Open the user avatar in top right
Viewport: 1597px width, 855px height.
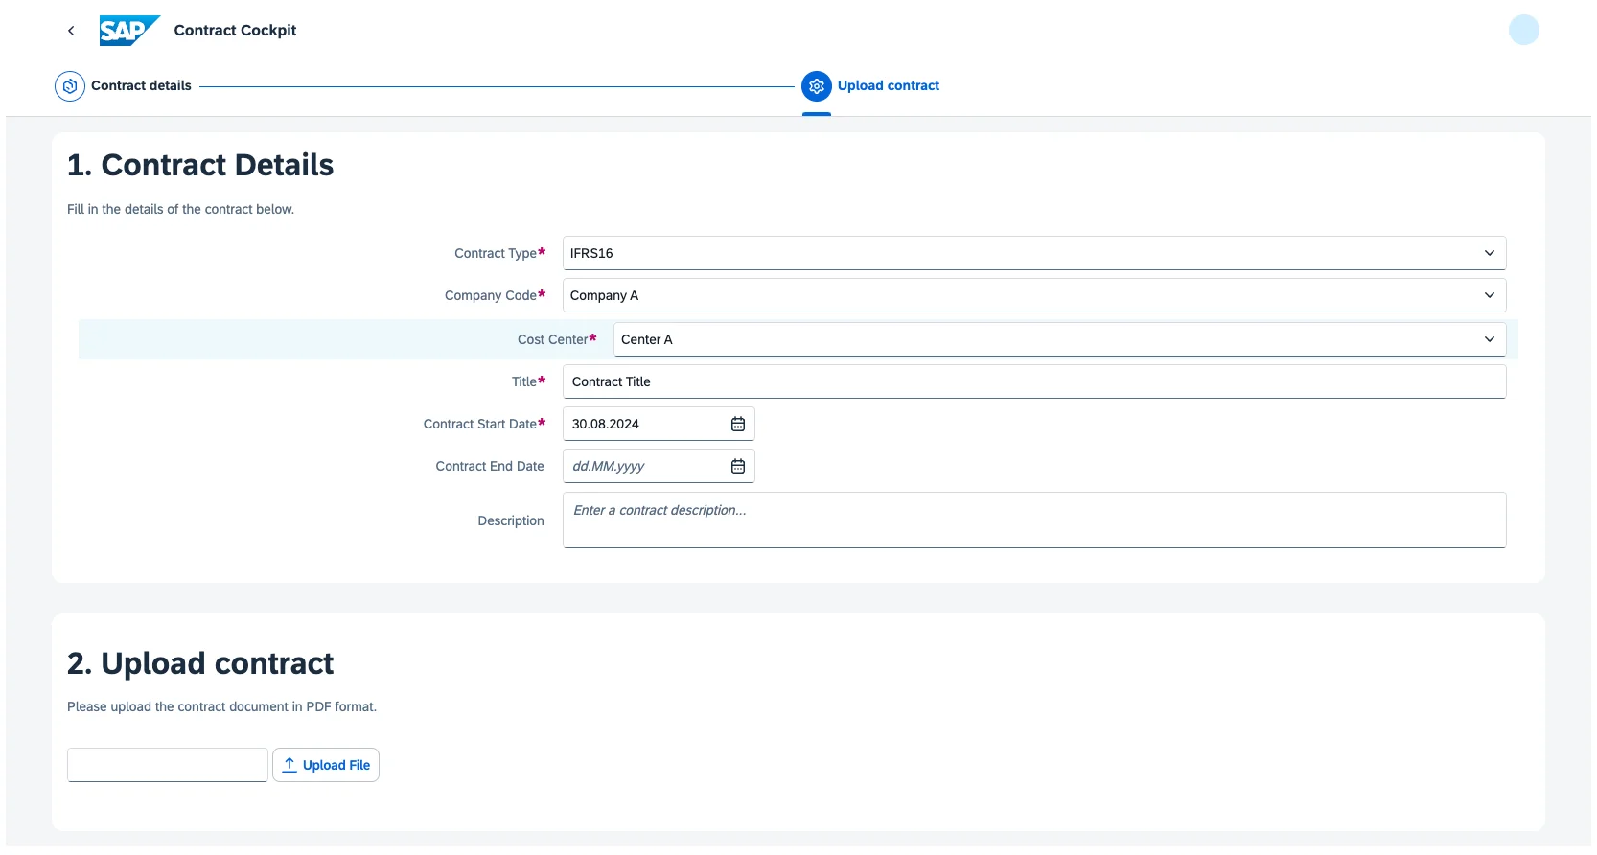1523,31
